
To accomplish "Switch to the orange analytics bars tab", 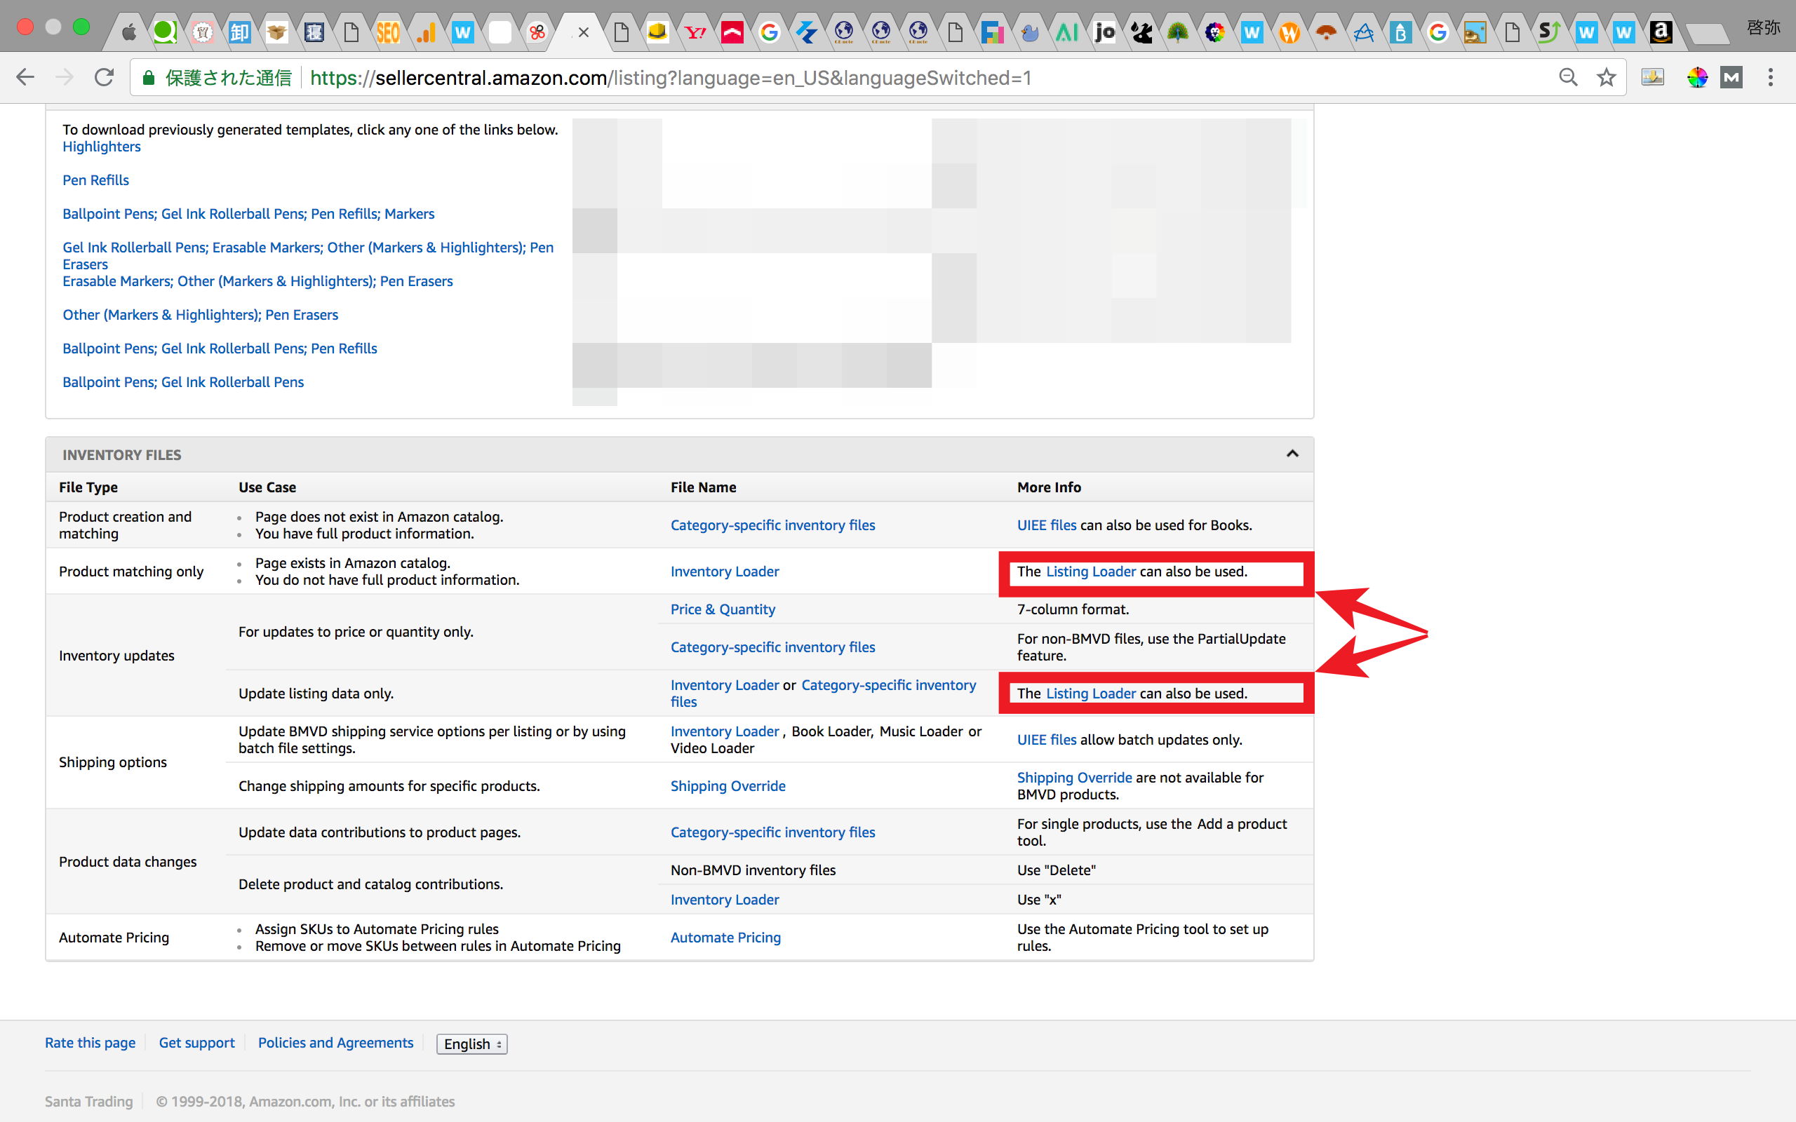I will click(425, 32).
